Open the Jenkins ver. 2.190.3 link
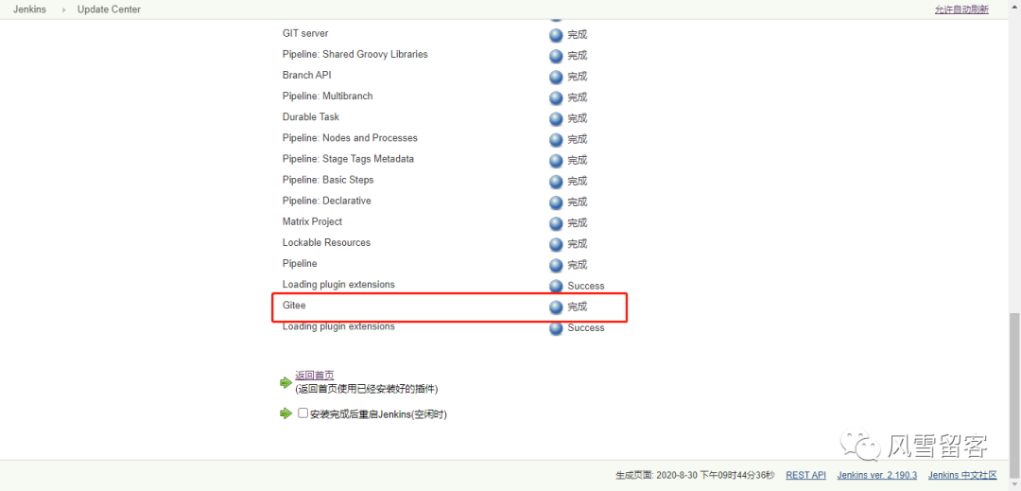Image resolution: width=1021 pixels, height=491 pixels. tap(877, 475)
